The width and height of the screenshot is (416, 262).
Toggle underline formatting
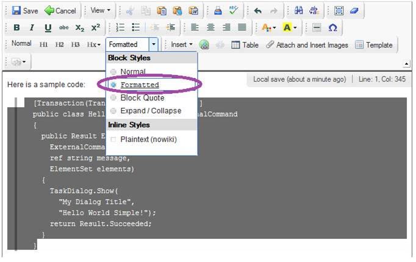[x=48, y=27]
